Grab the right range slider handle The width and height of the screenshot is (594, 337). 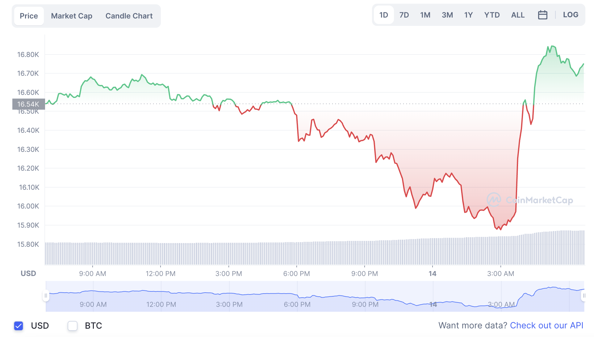584,296
